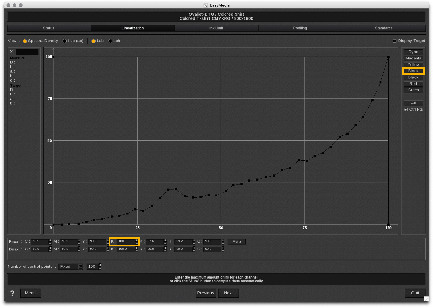Click the X value input field

(x=27, y=52)
